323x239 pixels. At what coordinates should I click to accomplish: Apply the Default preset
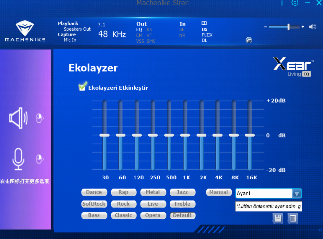(x=183, y=215)
